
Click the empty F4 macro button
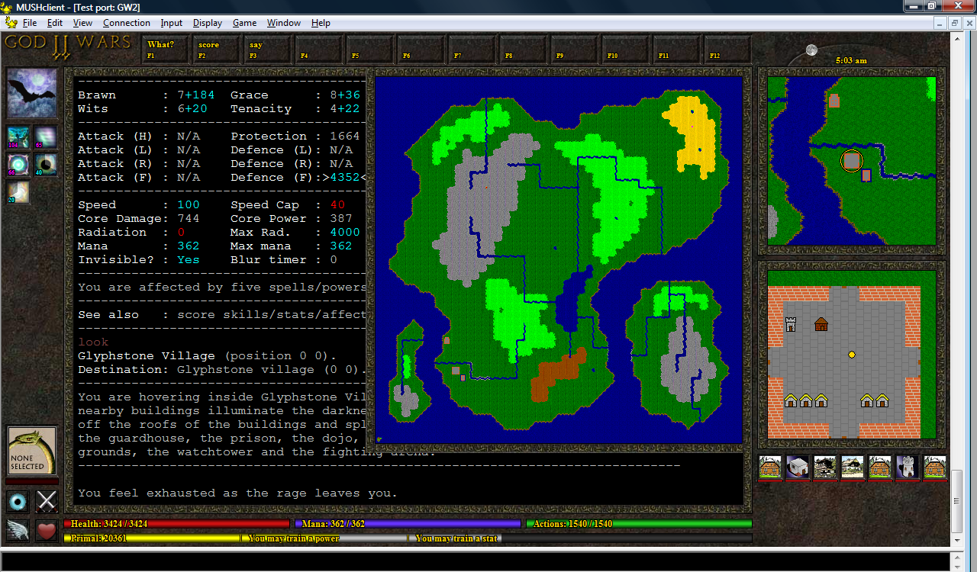[x=319, y=50]
